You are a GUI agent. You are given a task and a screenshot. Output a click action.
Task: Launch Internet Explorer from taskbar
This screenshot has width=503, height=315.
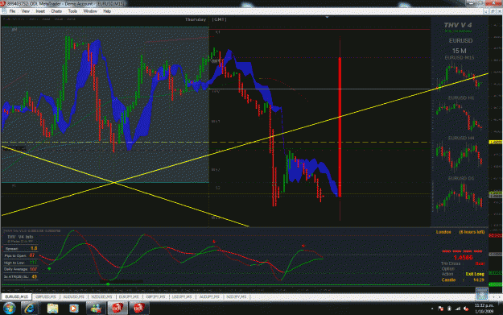(x=30, y=309)
